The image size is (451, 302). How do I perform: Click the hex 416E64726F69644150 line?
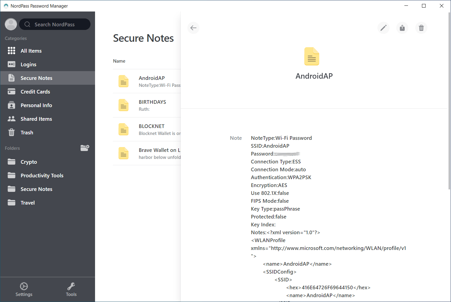(x=328, y=287)
